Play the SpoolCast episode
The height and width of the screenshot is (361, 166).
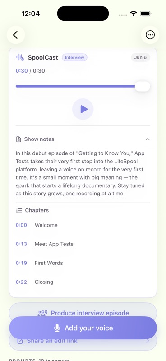point(83,109)
